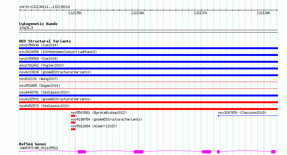Select the small red block under nsv4198054
This screenshot has width=287, height=155.
point(73,123)
